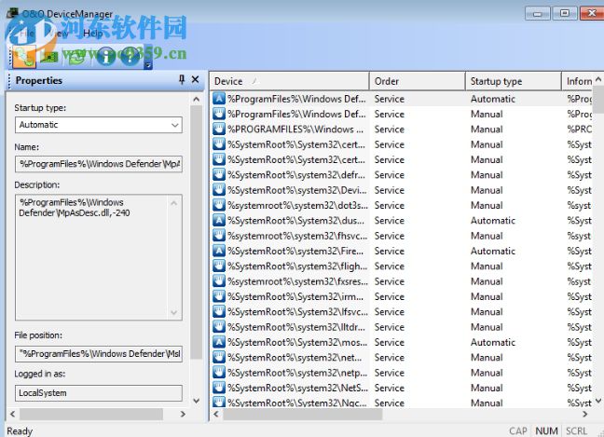Click icon of System32\mos... row
The width and height of the screenshot is (604, 437).
tap(219, 342)
